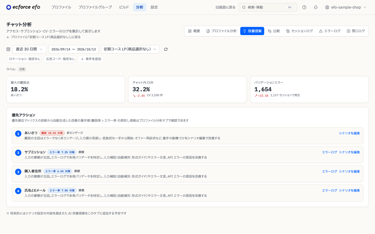This screenshot has height=234, width=375.
Task: Click the エラー率 7.0% 対策 badge
Action: (62, 190)
